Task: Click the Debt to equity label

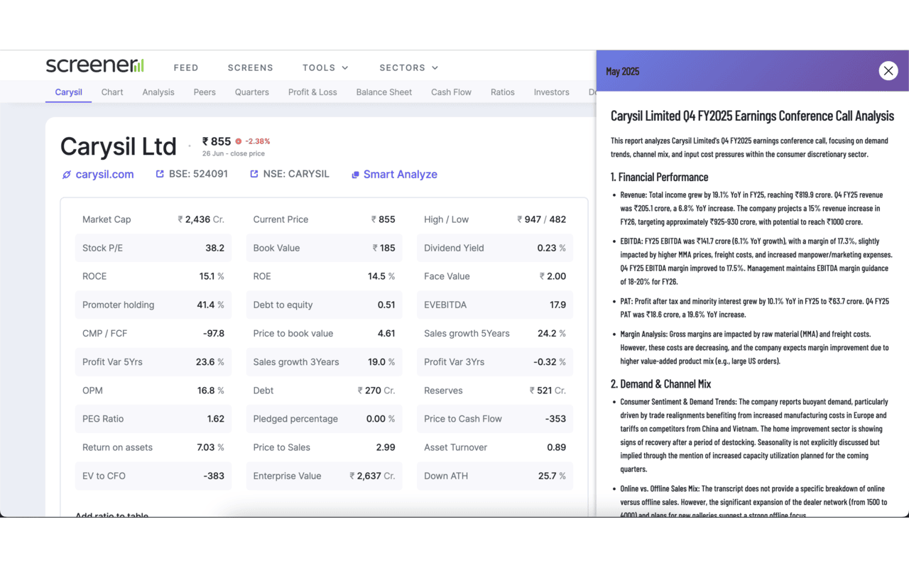Action: coord(283,305)
